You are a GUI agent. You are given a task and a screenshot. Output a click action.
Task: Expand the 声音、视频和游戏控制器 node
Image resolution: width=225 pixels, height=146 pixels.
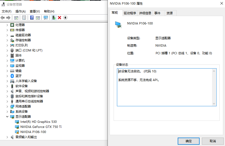click(7, 91)
